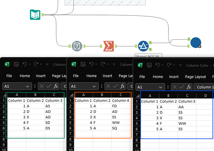Select the teal Directory input tool
Viewport: 214px width, 151px height.
[x=35, y=15]
